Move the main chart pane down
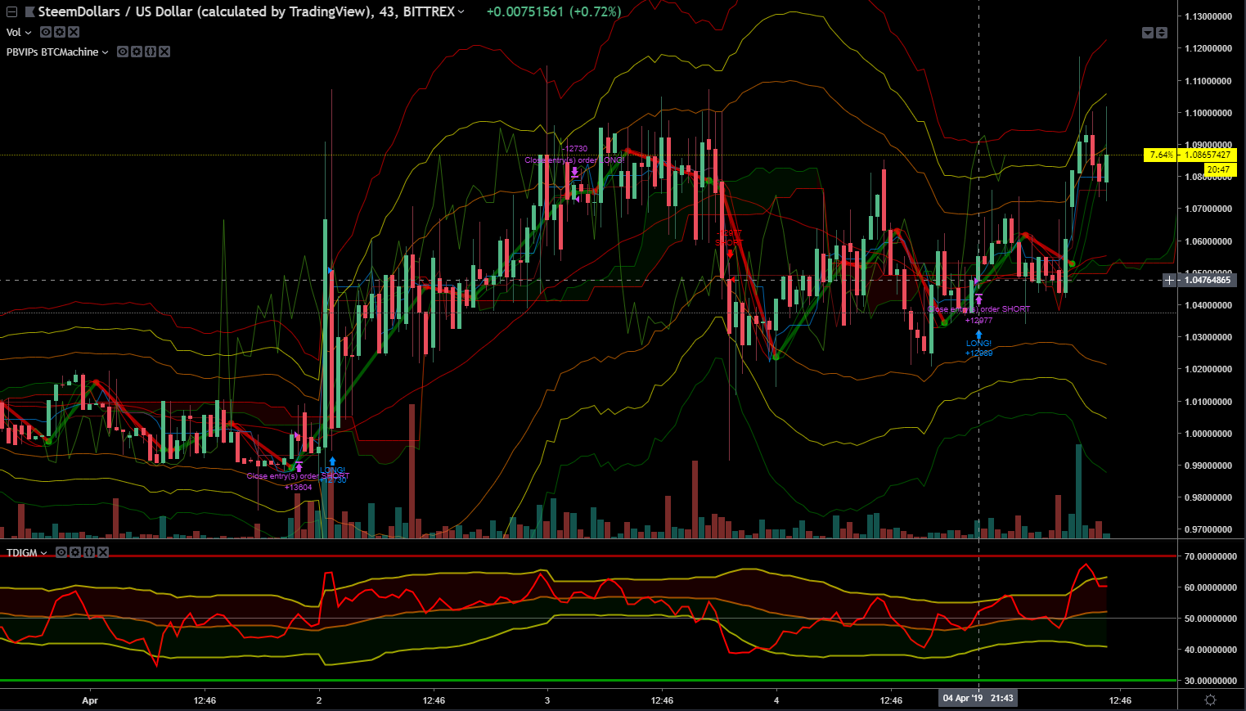Viewport: 1246px width, 711px height. pyautogui.click(x=1148, y=33)
